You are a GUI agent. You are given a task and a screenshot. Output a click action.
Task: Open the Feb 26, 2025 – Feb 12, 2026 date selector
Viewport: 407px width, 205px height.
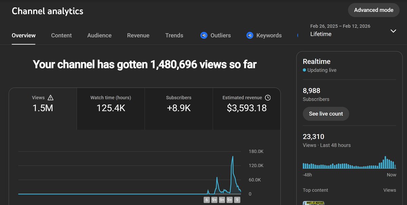click(353, 30)
